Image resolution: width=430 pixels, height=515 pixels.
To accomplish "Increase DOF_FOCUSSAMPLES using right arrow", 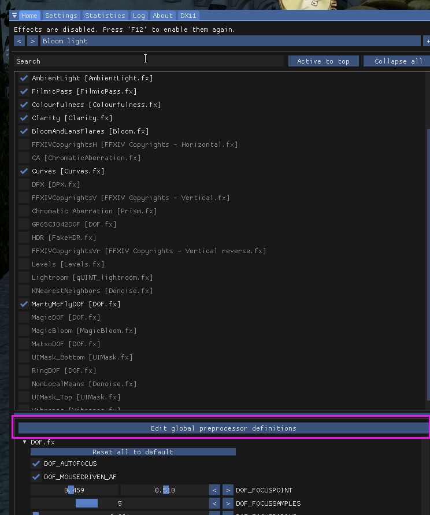I will coord(228,503).
